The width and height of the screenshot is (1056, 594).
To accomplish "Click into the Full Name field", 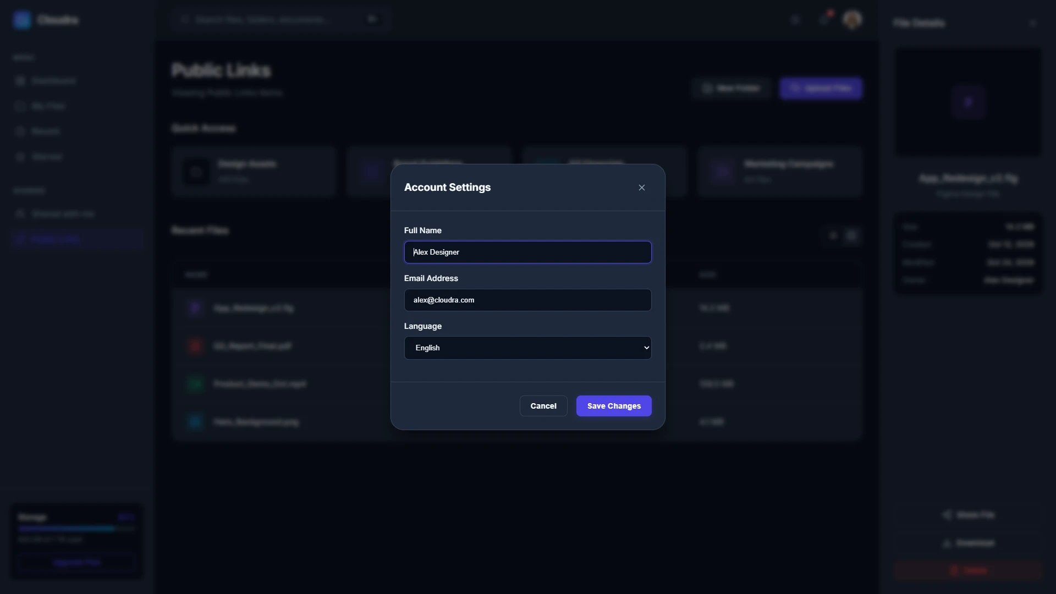I will click(527, 252).
